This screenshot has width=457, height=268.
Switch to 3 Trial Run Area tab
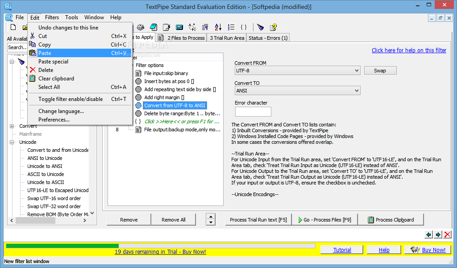point(227,38)
